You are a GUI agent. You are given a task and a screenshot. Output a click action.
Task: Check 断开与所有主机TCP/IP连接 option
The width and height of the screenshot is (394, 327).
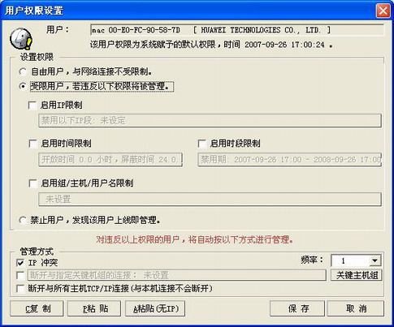click(20, 288)
